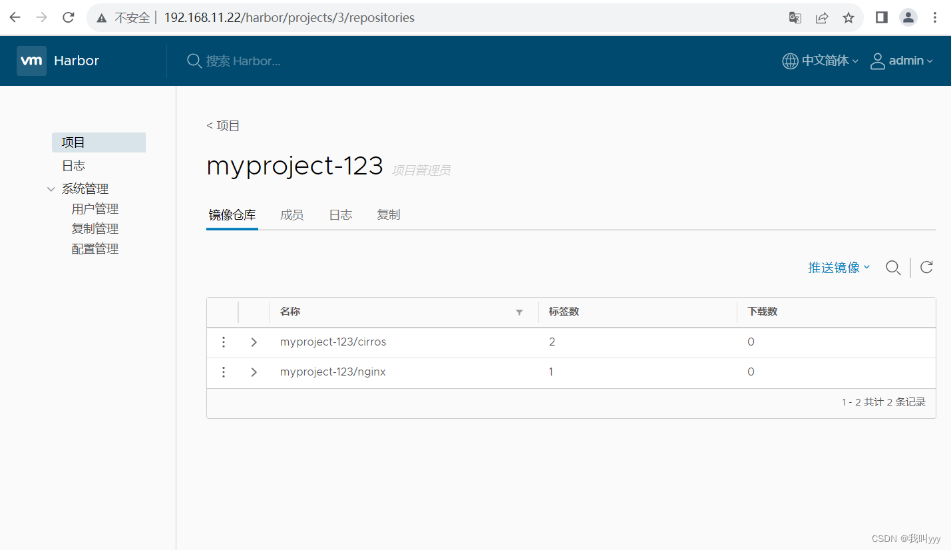Switch to the 成员 tab
This screenshot has height=550, width=951.
click(x=292, y=215)
